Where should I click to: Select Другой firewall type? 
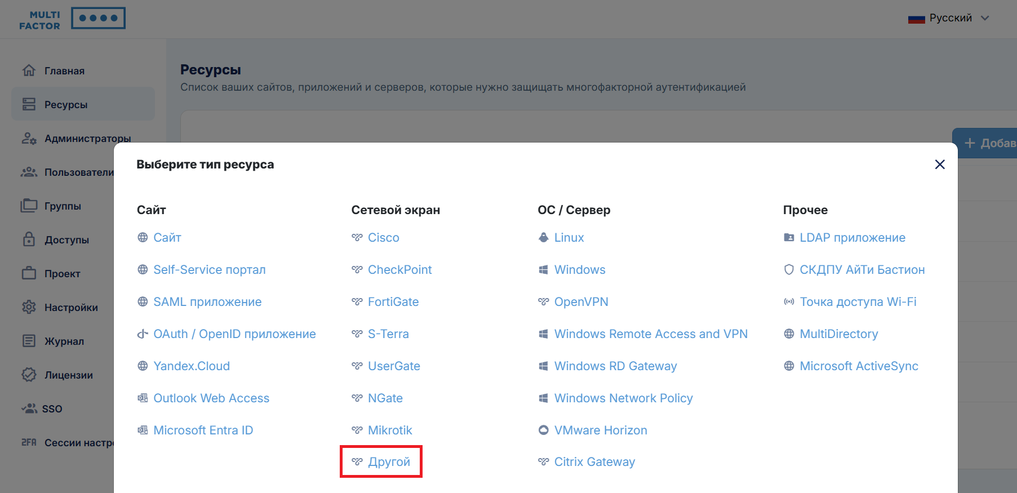[389, 462]
